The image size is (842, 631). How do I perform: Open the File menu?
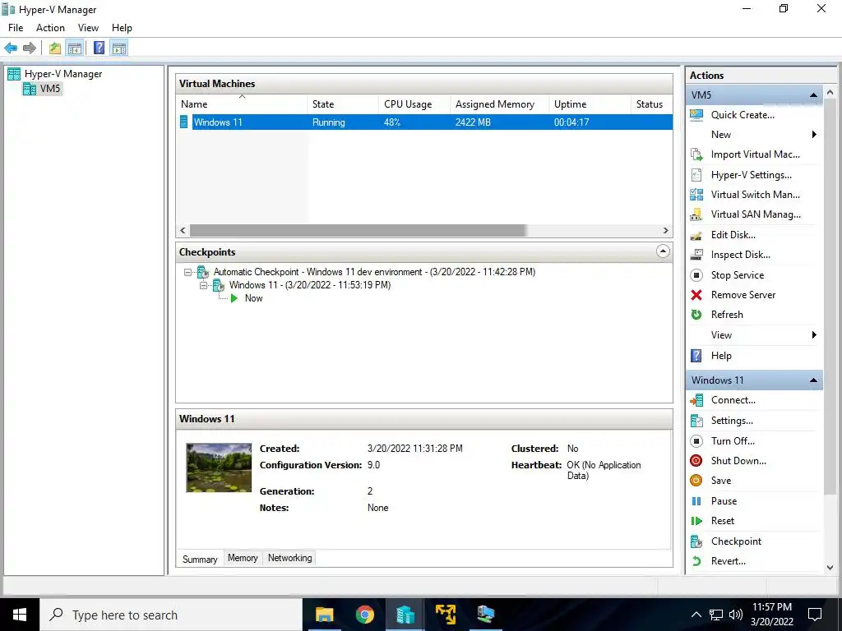(x=16, y=28)
